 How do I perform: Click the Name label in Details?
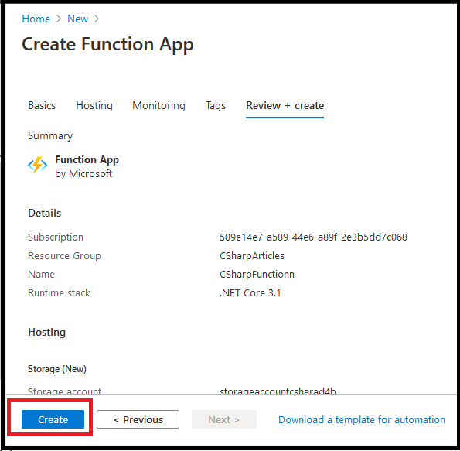point(41,275)
